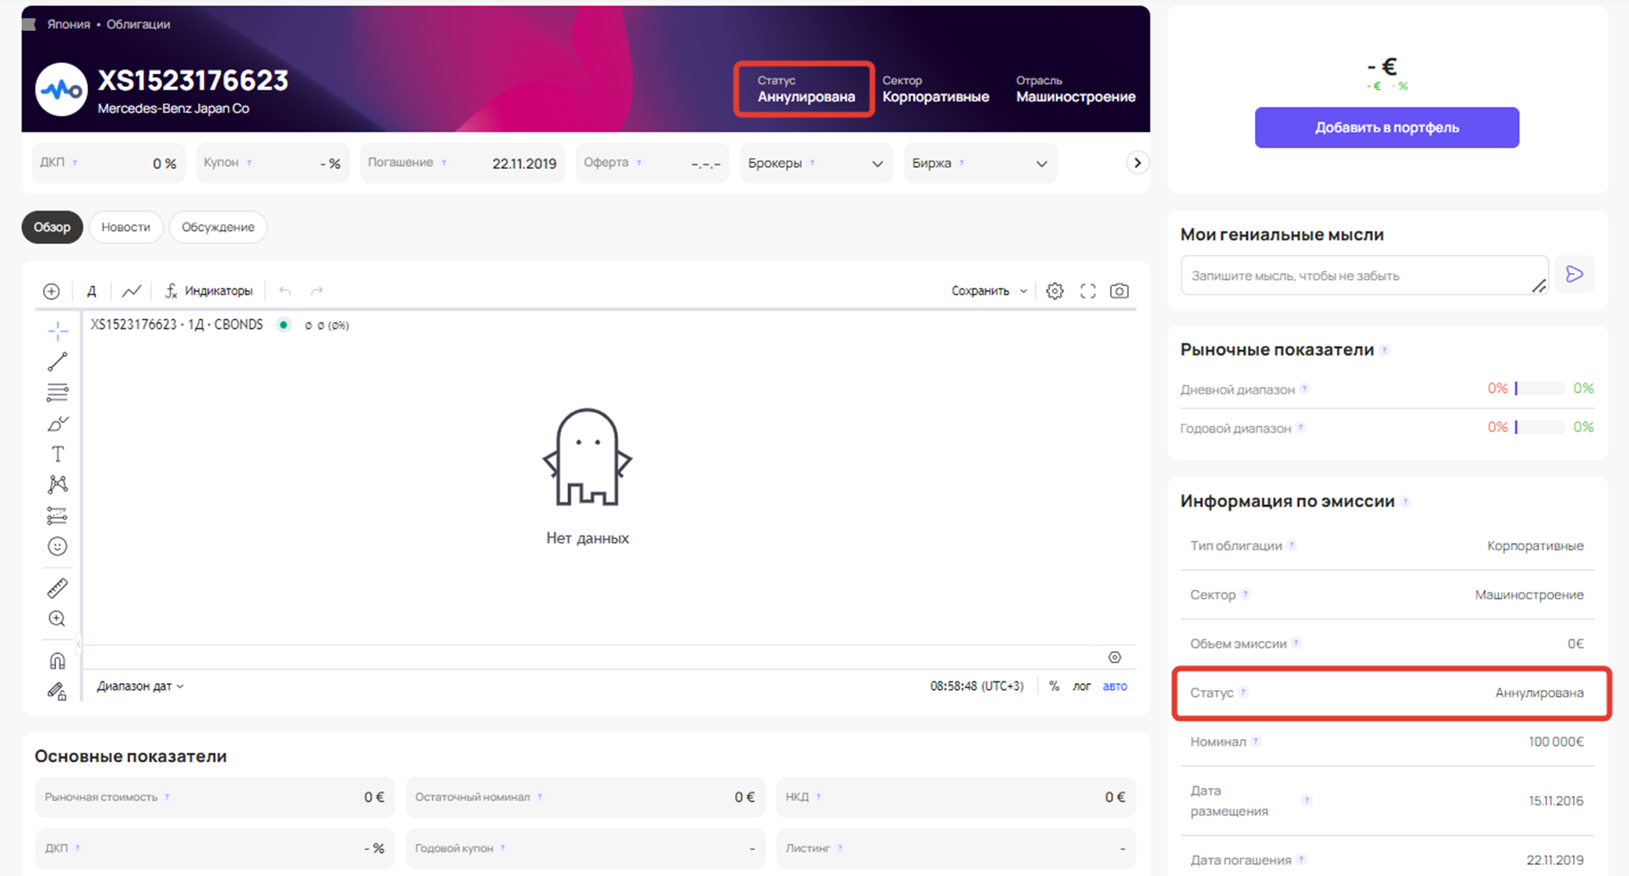Toggle auto scale "авто"

1114,687
